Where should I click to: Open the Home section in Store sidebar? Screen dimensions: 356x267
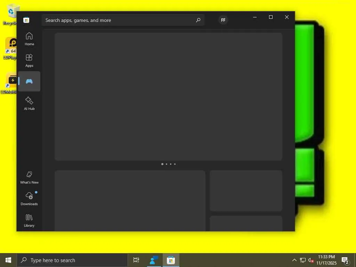(x=29, y=39)
